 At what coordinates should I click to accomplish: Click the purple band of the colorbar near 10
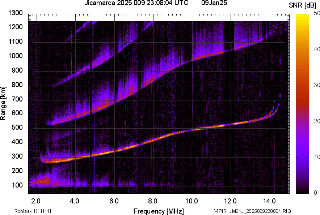pos(302,157)
